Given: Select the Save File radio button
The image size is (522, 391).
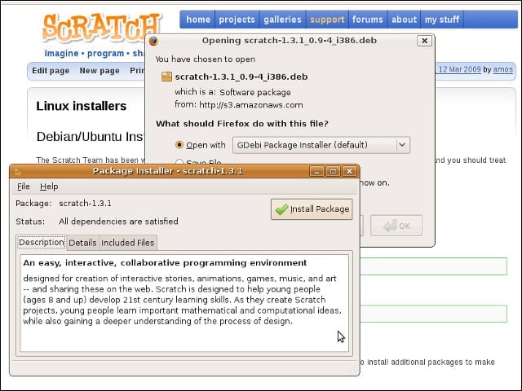Looking at the screenshot, I should (179, 162).
